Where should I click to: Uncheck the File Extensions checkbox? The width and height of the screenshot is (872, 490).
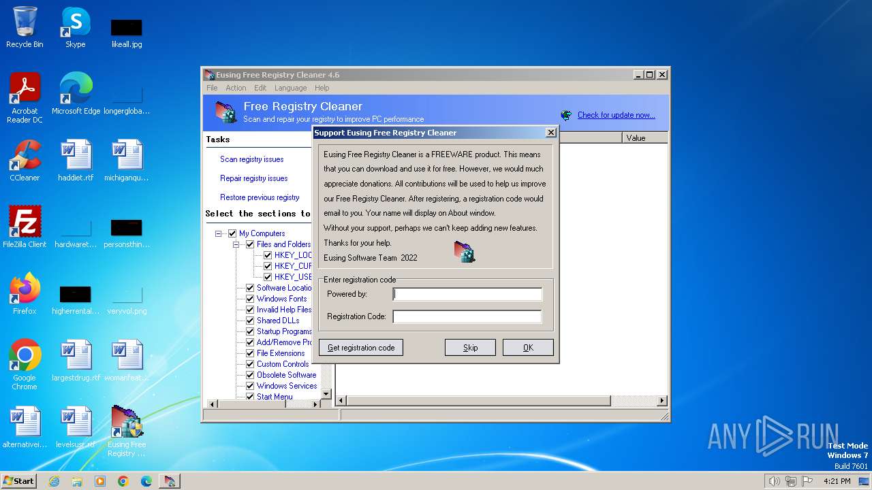coord(250,353)
